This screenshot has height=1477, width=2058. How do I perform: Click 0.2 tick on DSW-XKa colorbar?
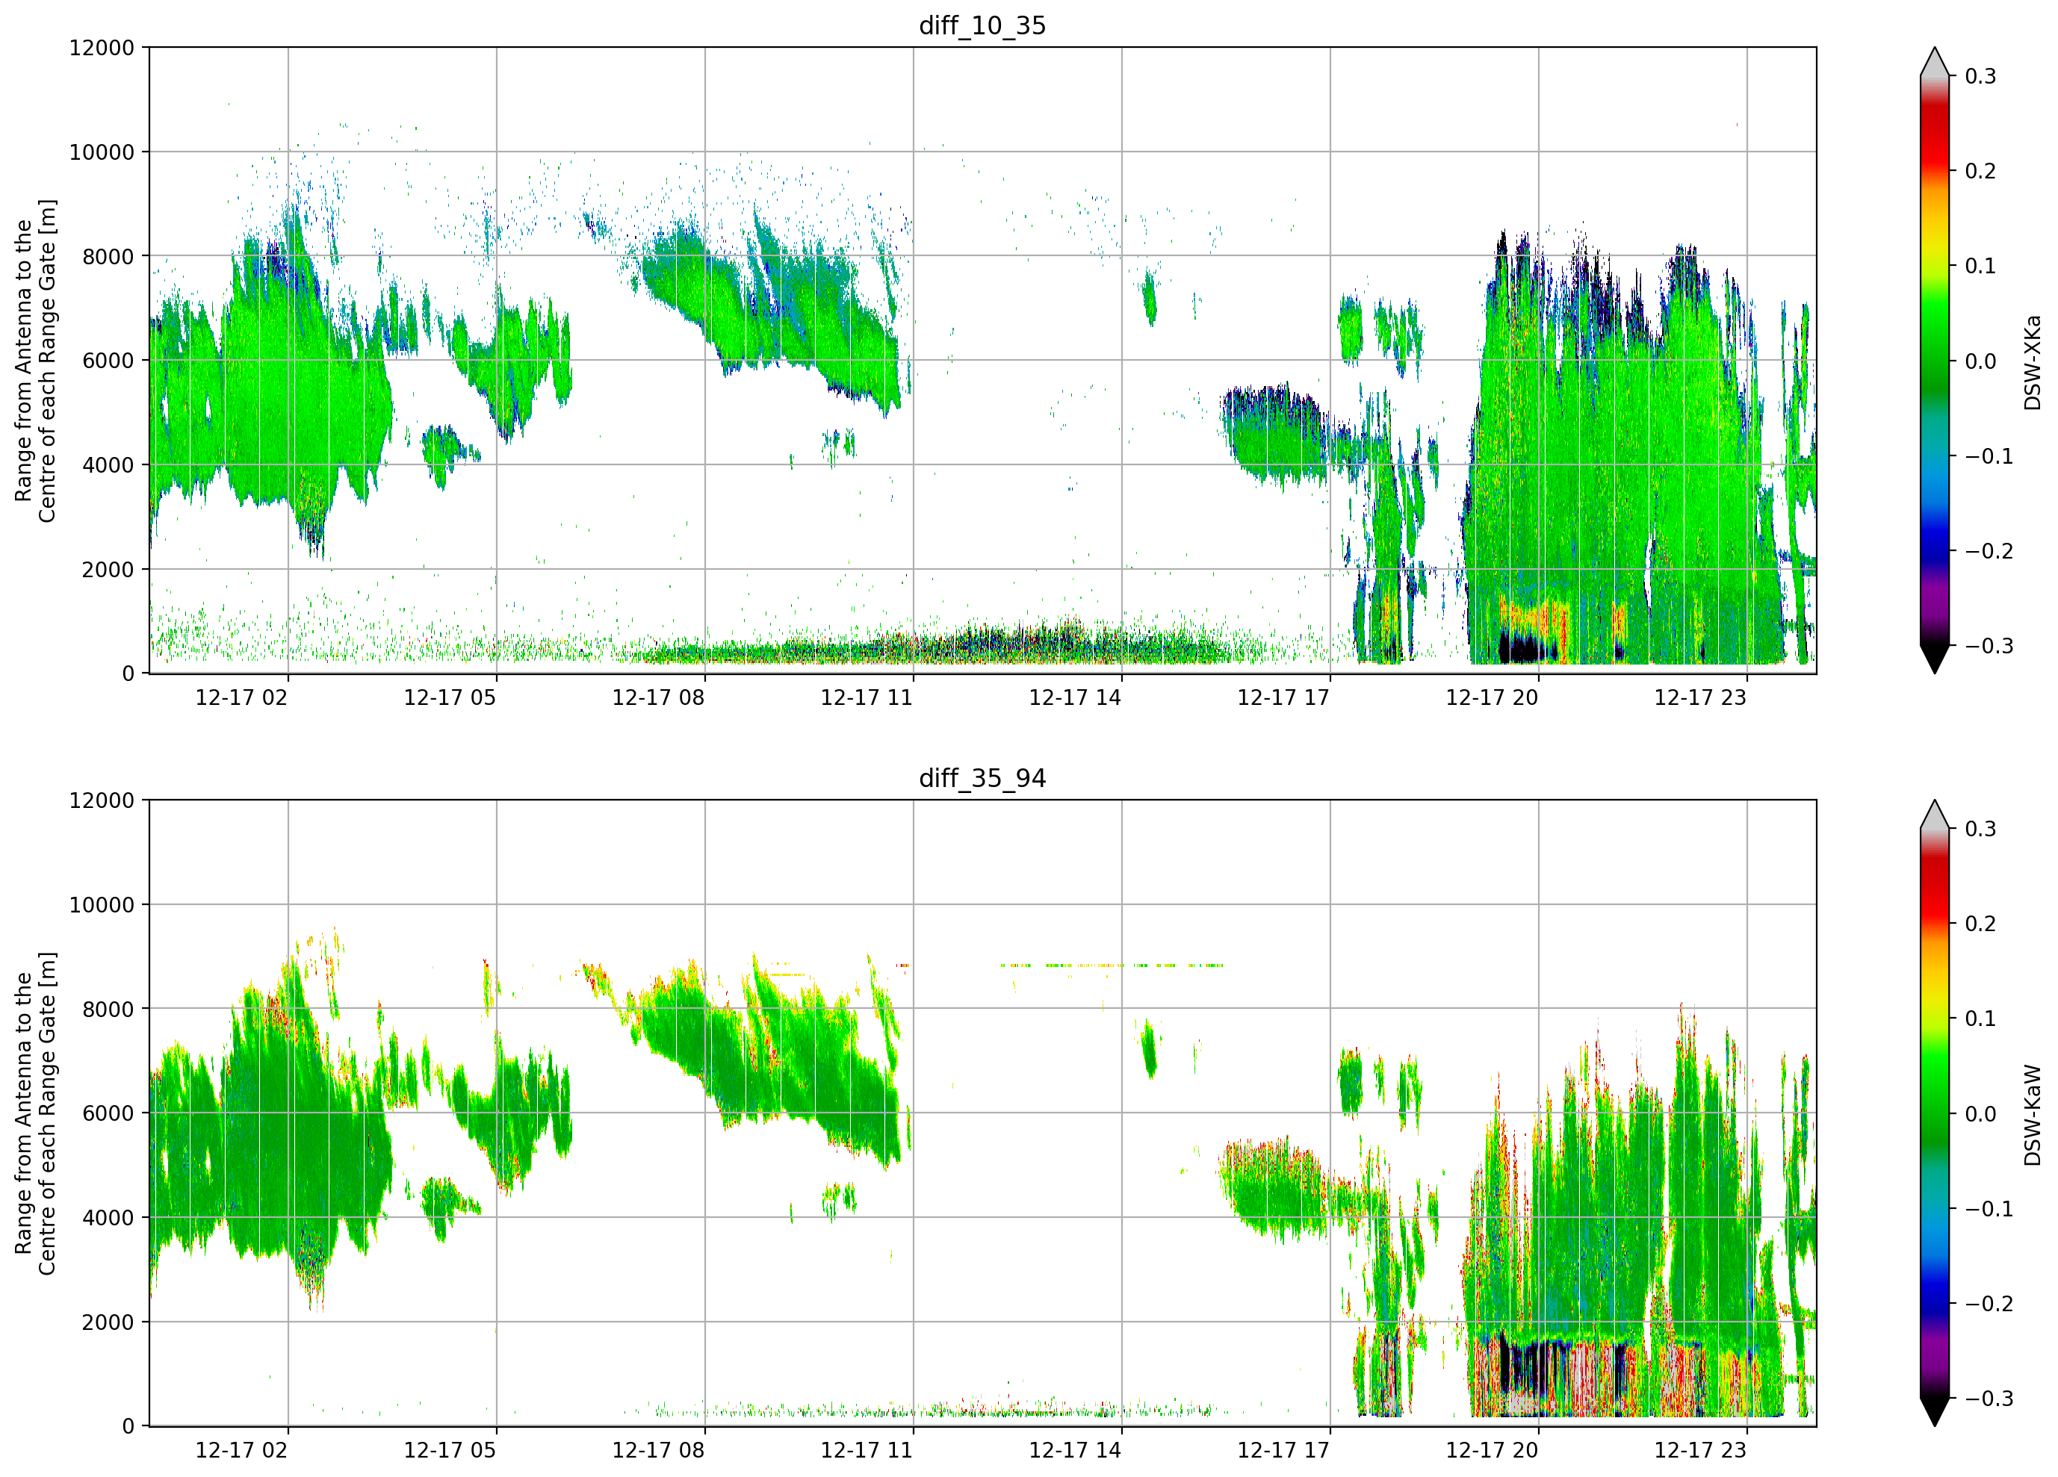click(1981, 172)
